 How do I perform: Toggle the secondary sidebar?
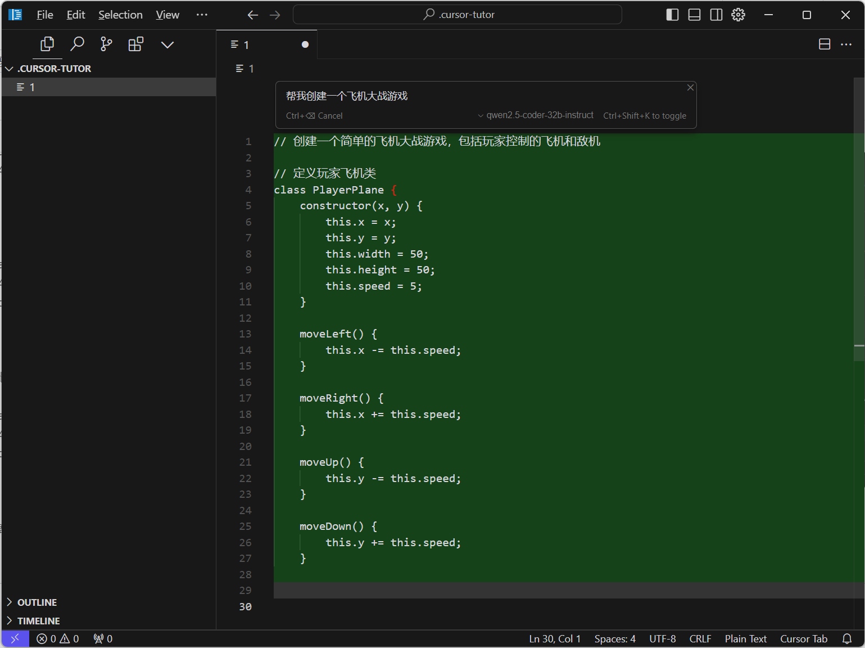(715, 15)
